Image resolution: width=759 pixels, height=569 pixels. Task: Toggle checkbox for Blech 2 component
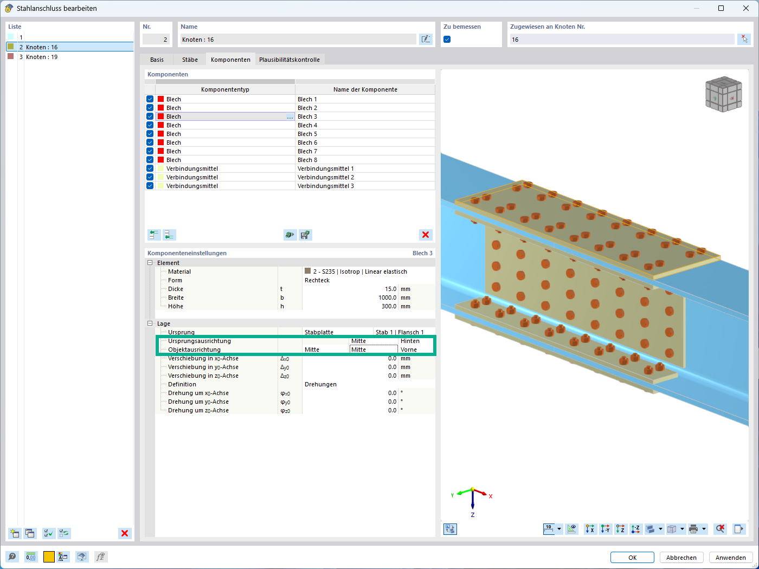(x=150, y=108)
